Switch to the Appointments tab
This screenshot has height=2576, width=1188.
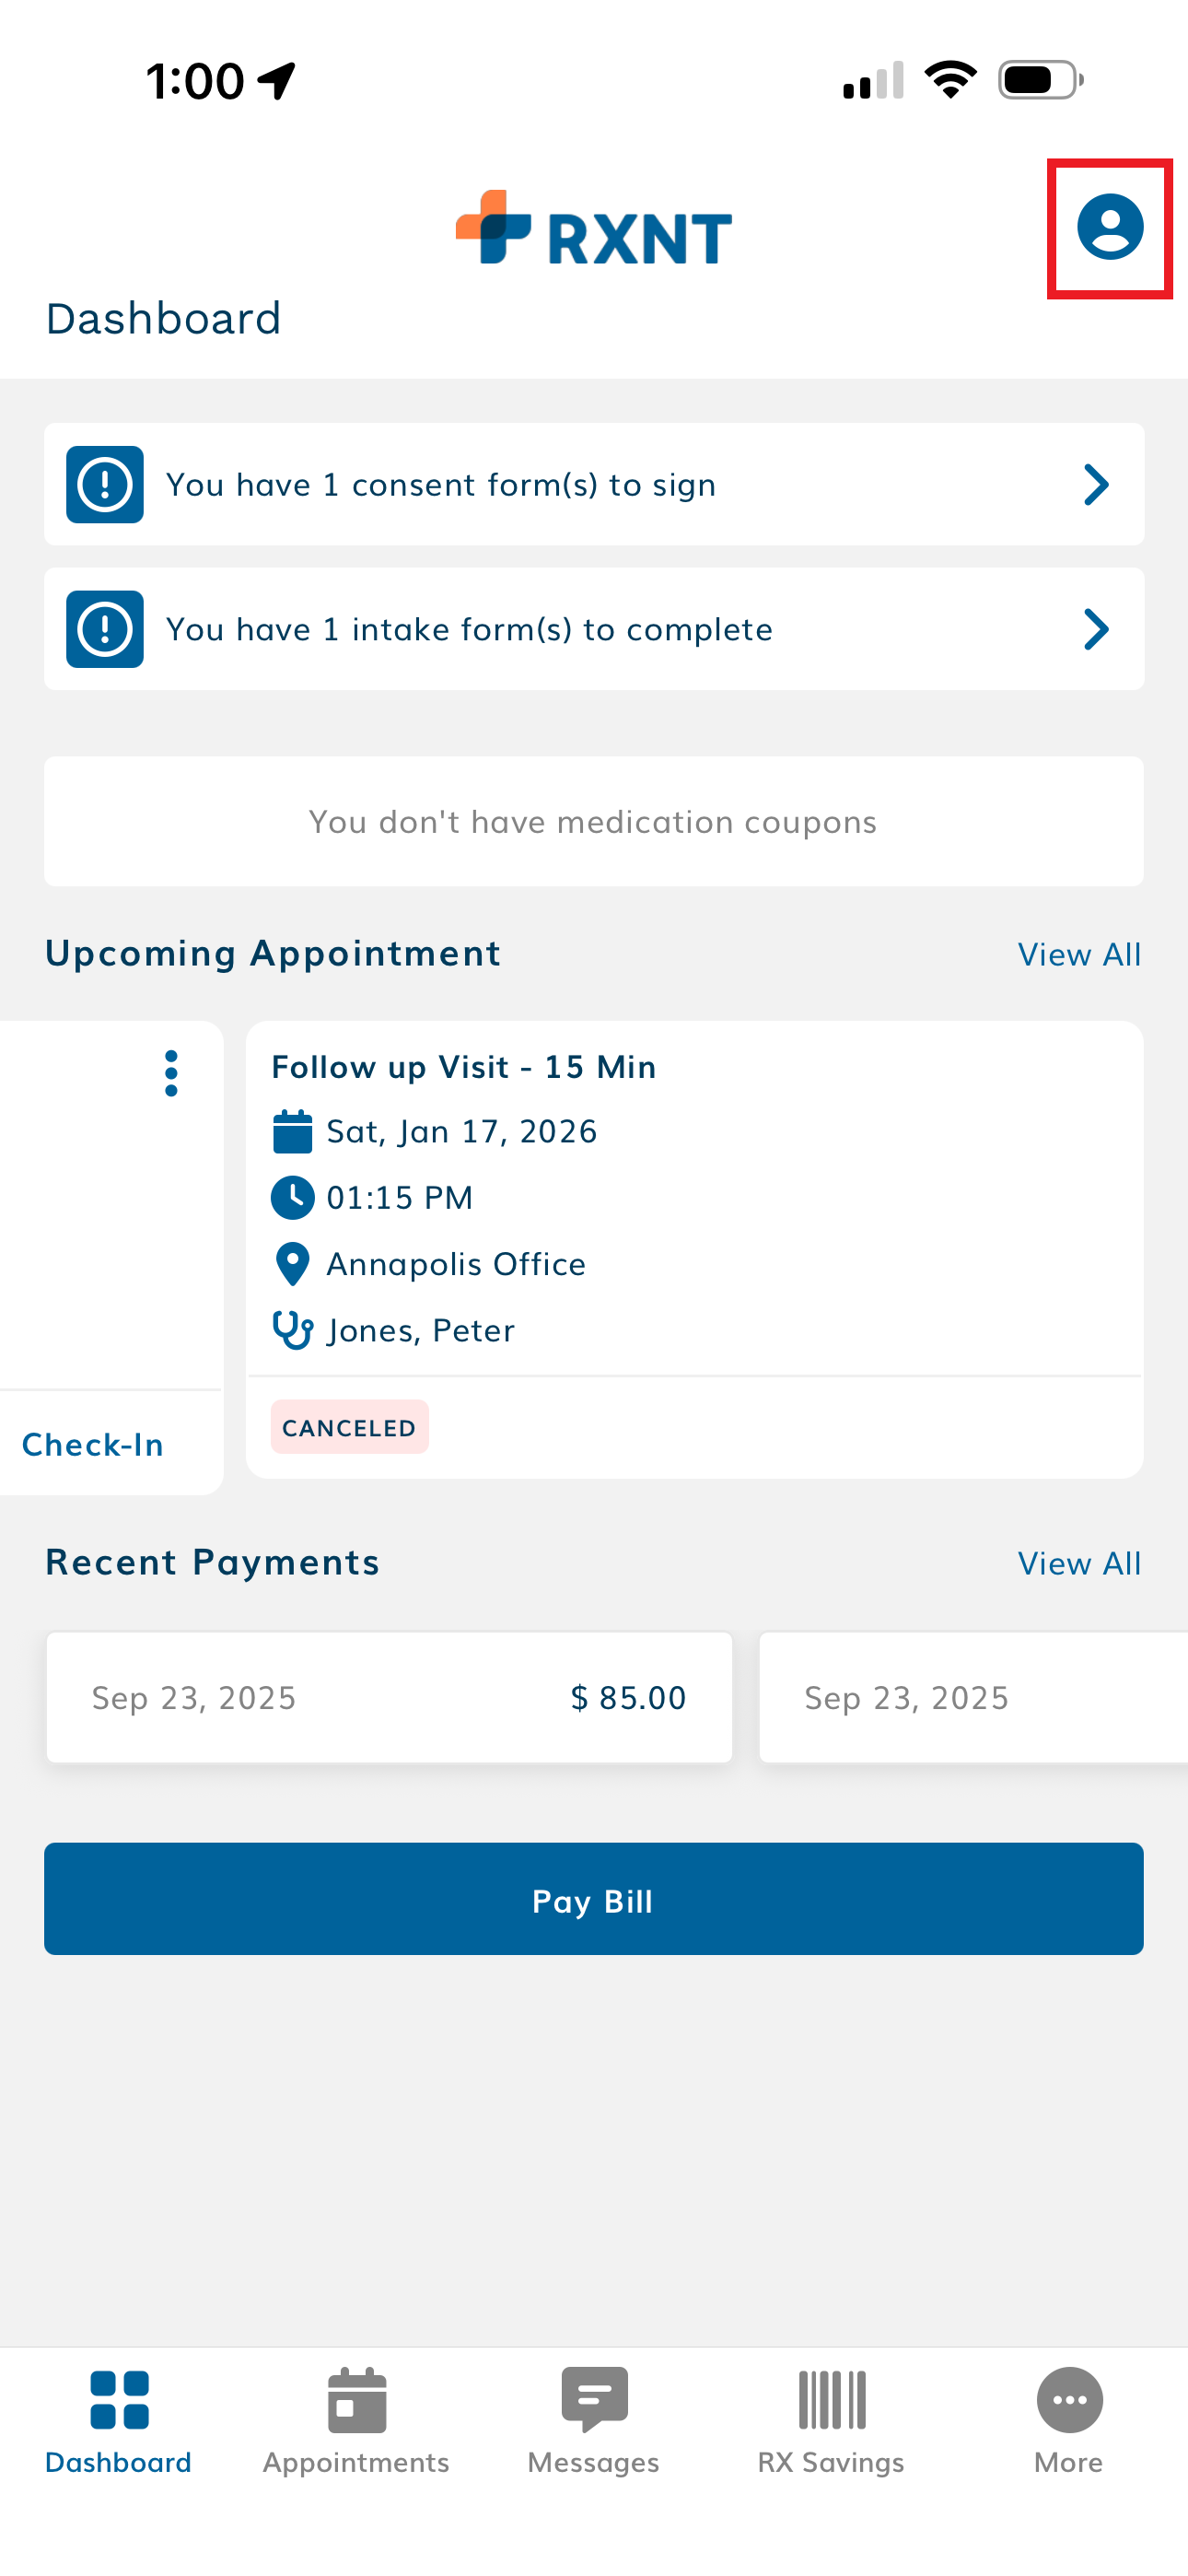pos(356,2420)
